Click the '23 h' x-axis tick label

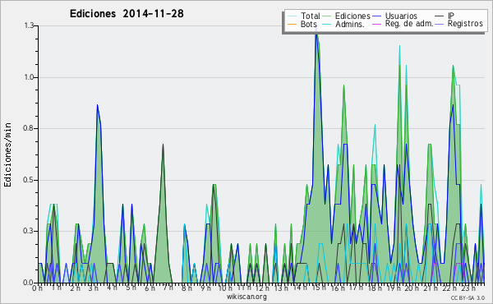(x=468, y=288)
